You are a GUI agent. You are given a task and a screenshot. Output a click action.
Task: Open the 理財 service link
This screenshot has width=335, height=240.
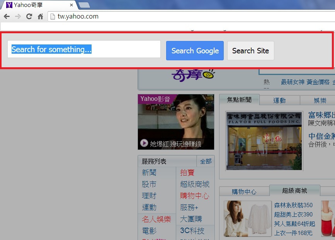pyautogui.click(x=149, y=196)
